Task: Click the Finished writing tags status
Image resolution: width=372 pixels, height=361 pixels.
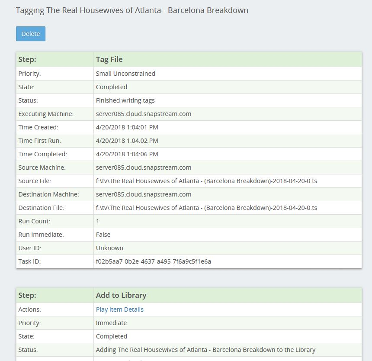Action: click(x=125, y=100)
